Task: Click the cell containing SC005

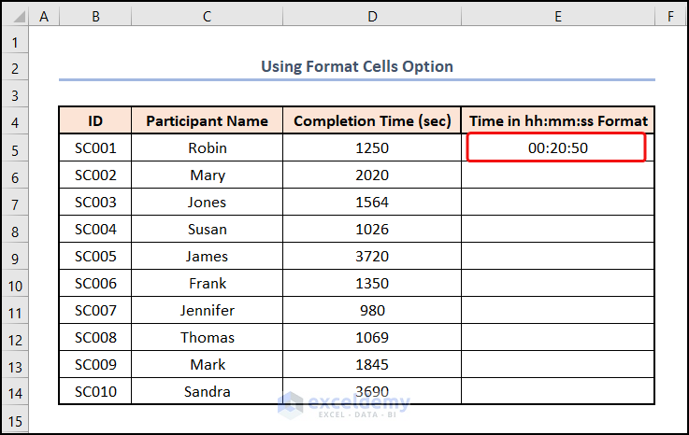Action: [95, 257]
